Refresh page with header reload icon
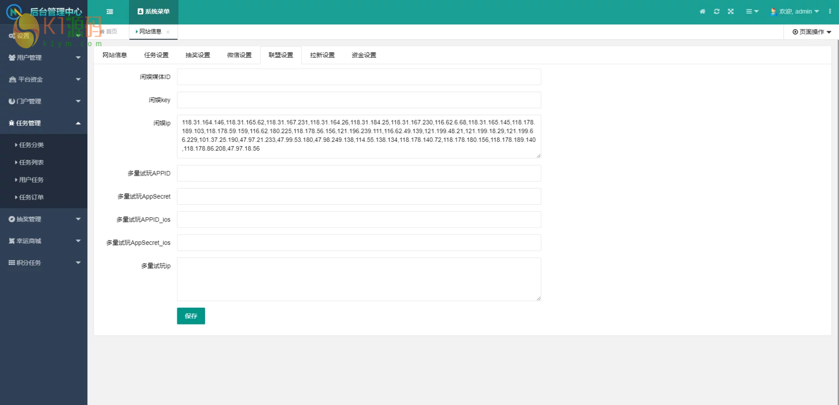Screen dimensions: 839x405 point(716,11)
